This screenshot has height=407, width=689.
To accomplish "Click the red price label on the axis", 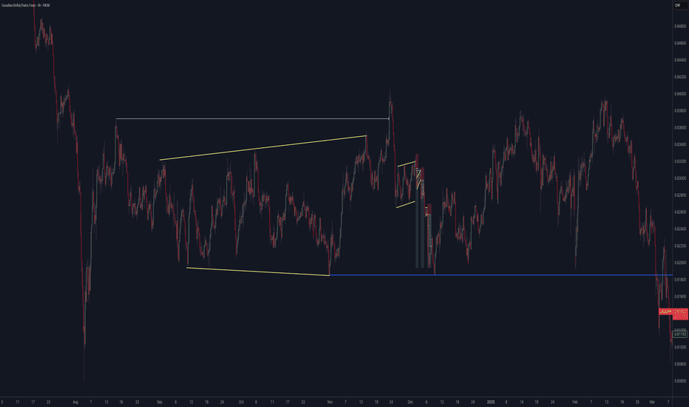I will tap(680, 313).
